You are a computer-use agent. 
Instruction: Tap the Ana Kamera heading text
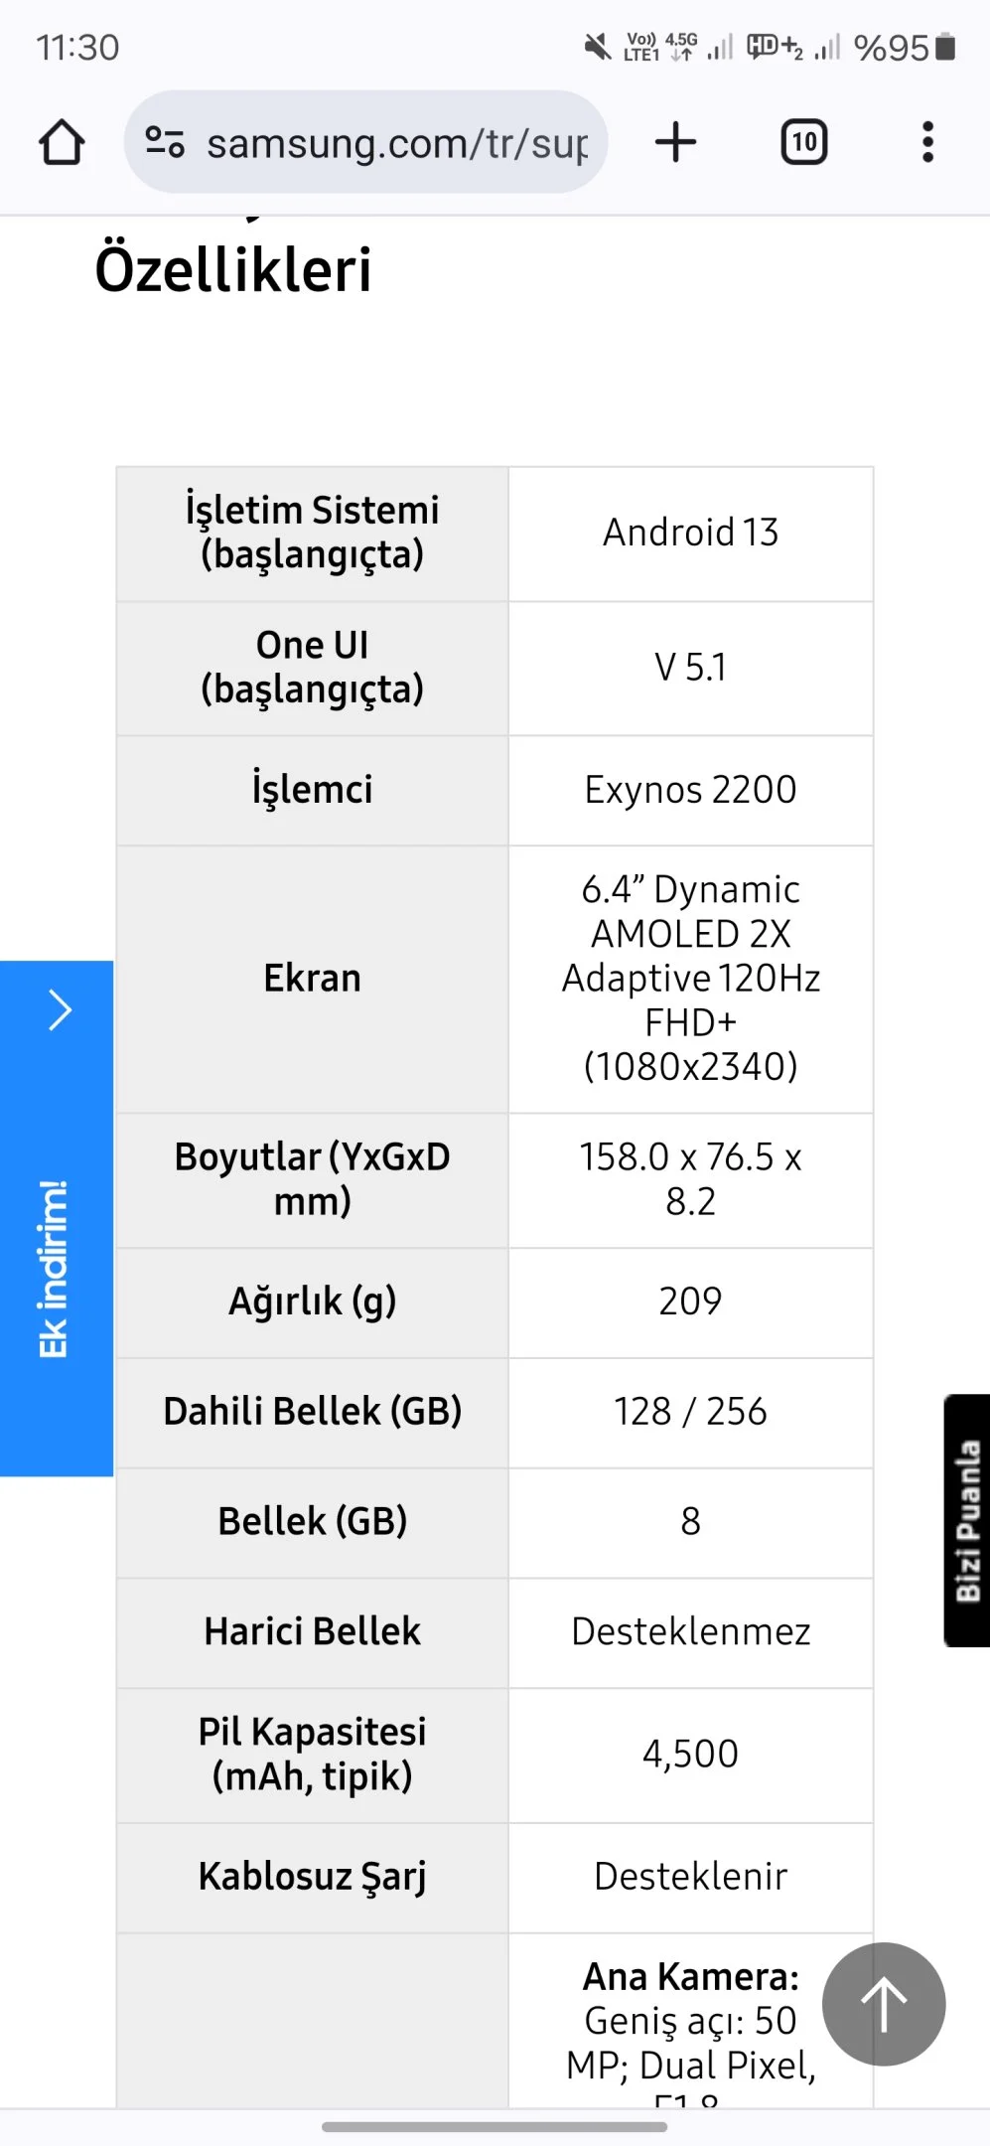tap(691, 1977)
